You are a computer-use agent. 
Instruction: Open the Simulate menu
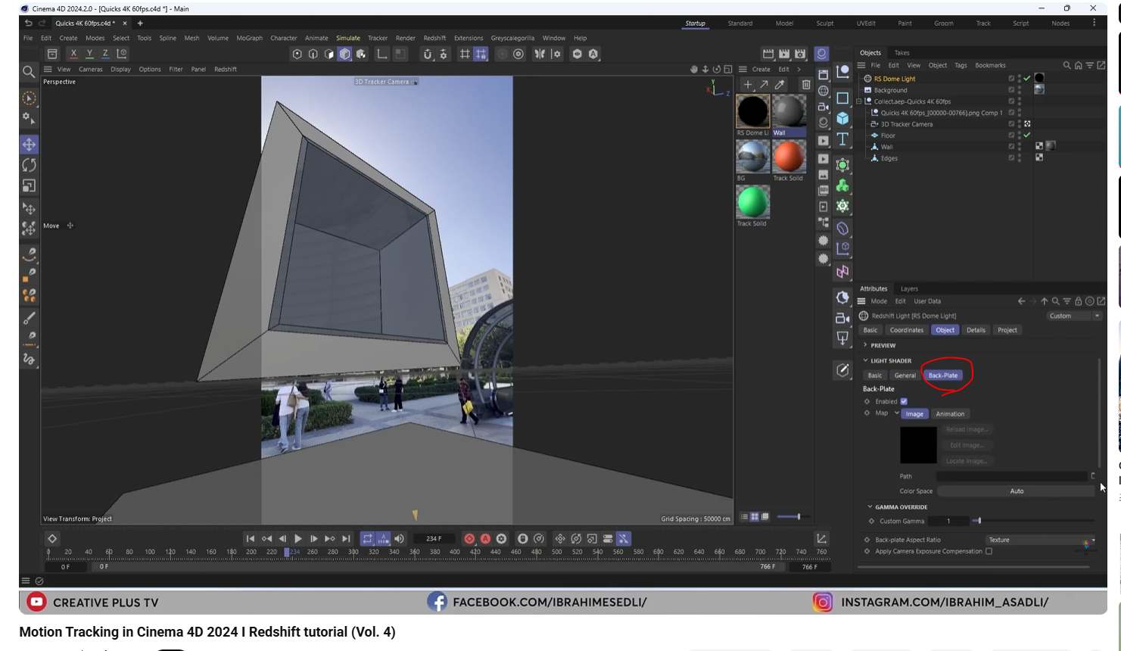[348, 38]
